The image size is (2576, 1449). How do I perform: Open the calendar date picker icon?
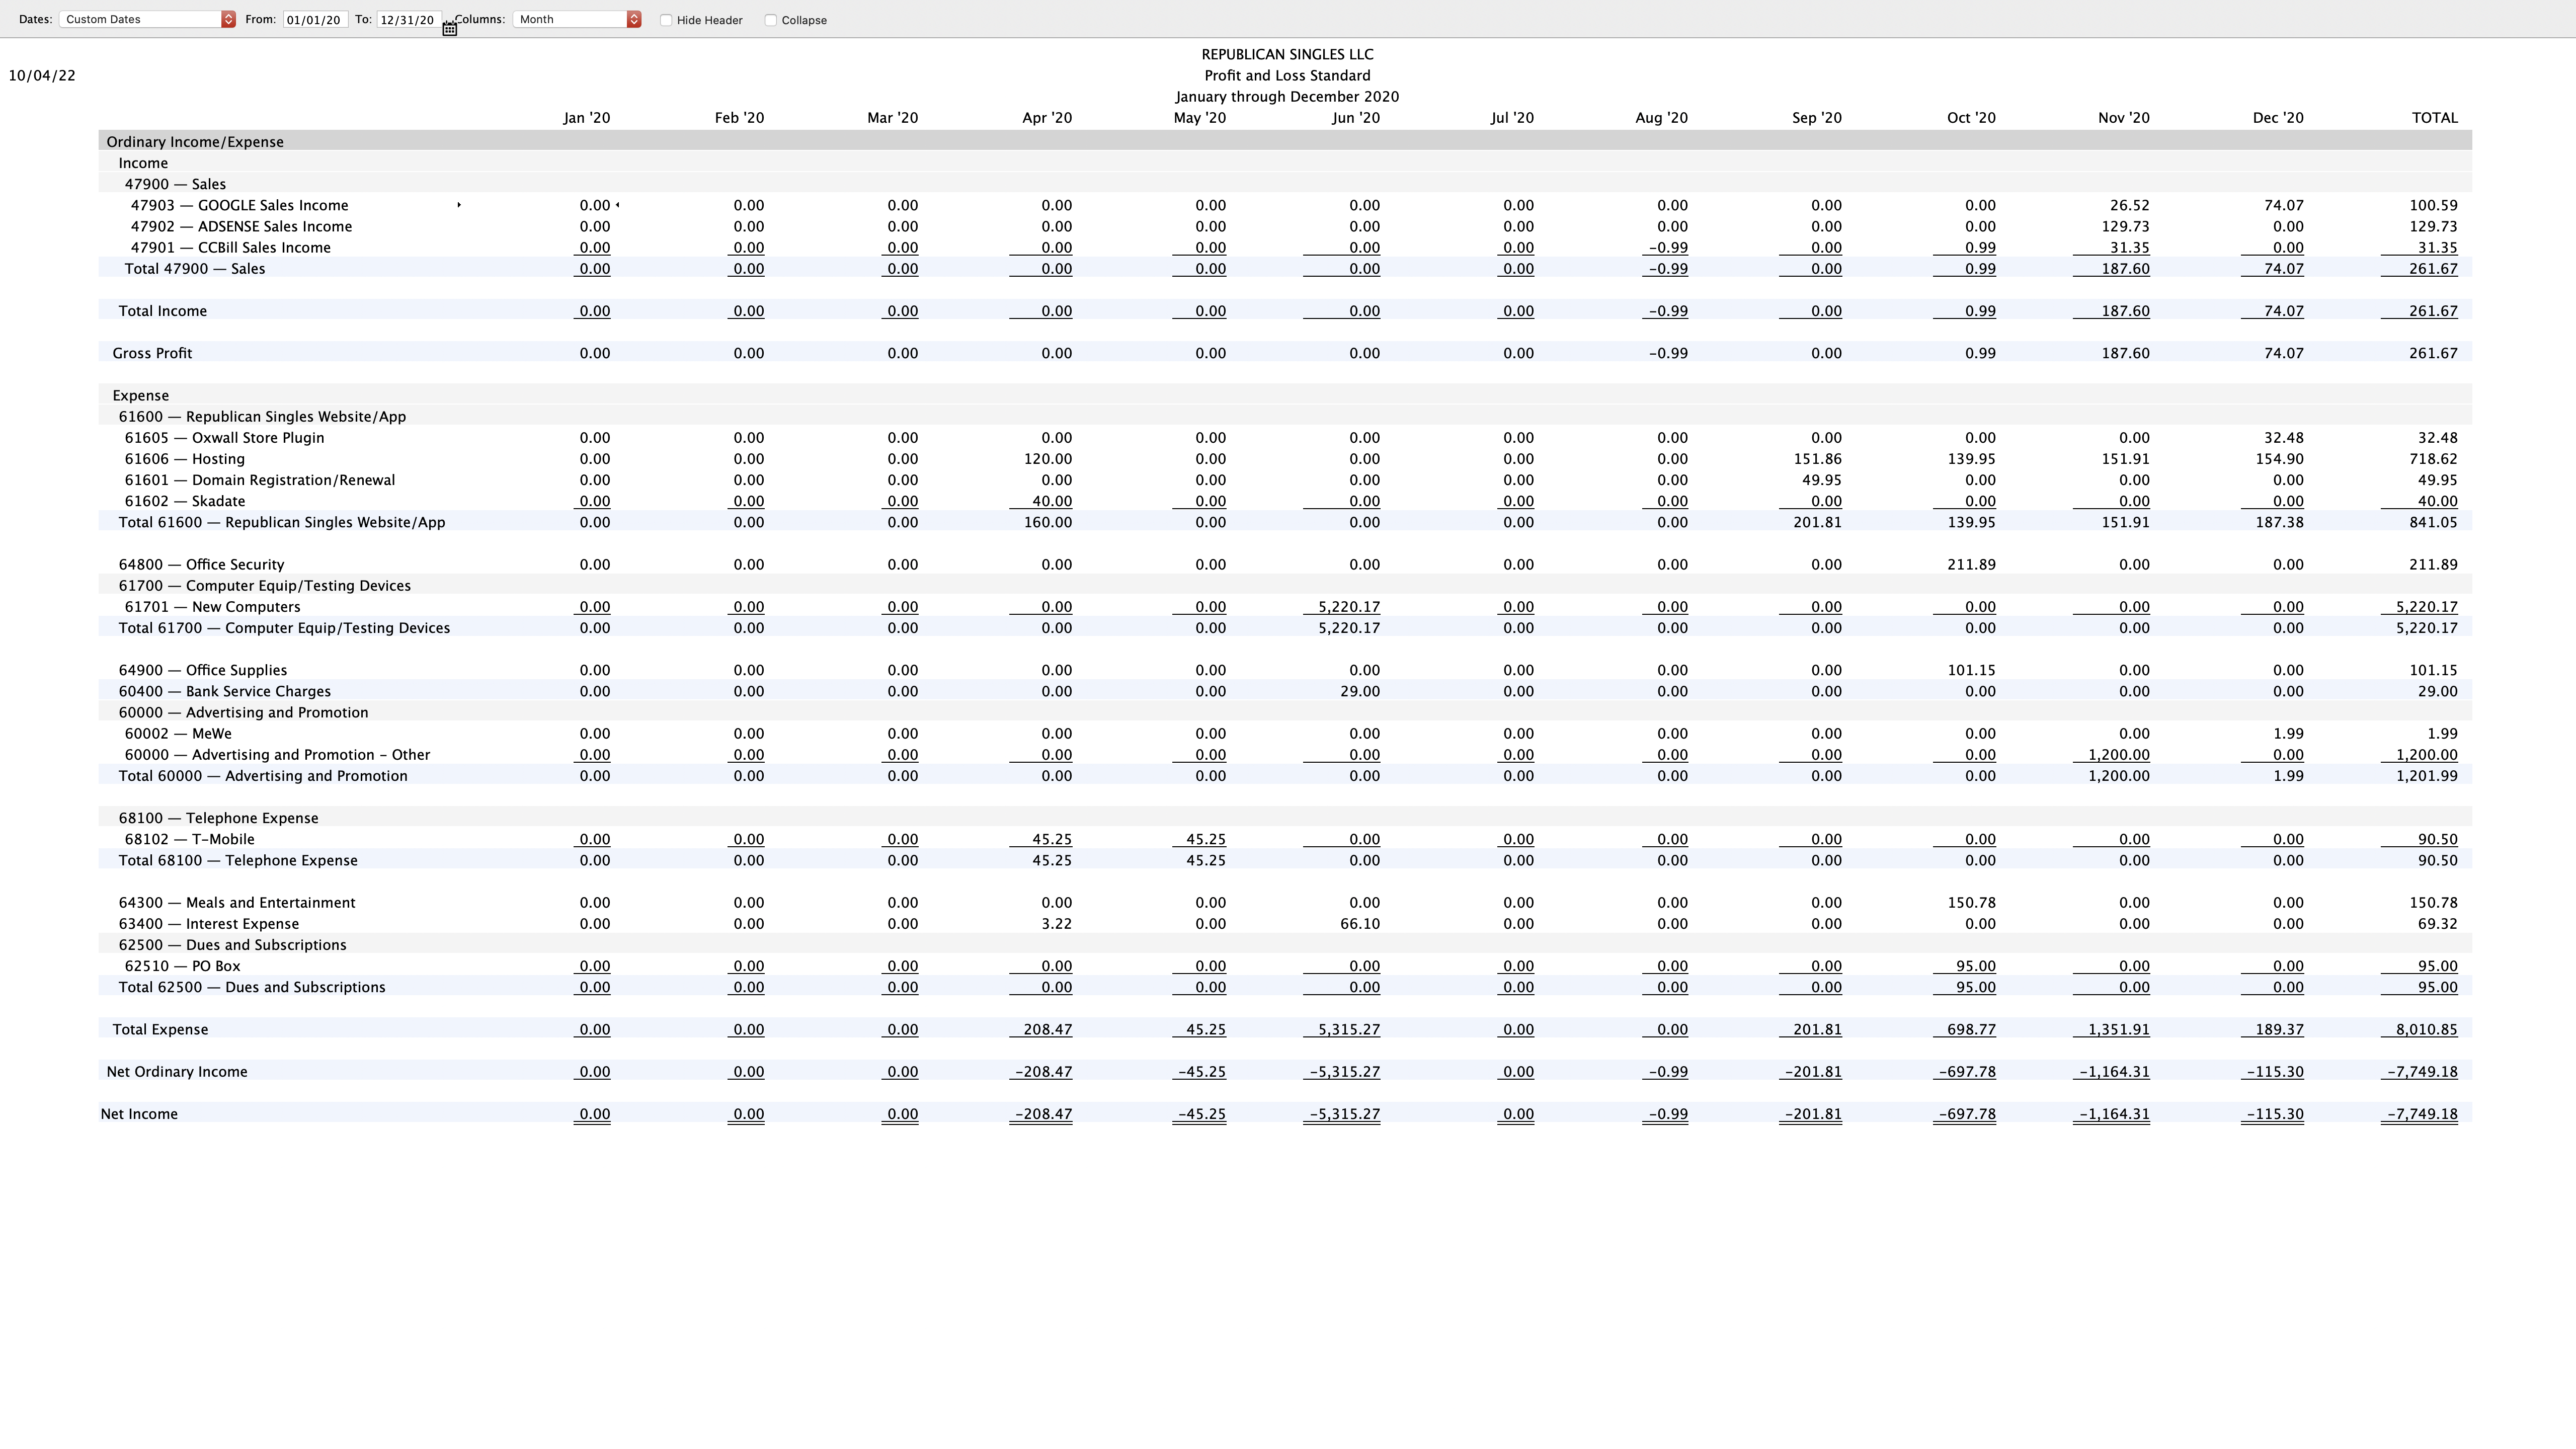(x=450, y=29)
